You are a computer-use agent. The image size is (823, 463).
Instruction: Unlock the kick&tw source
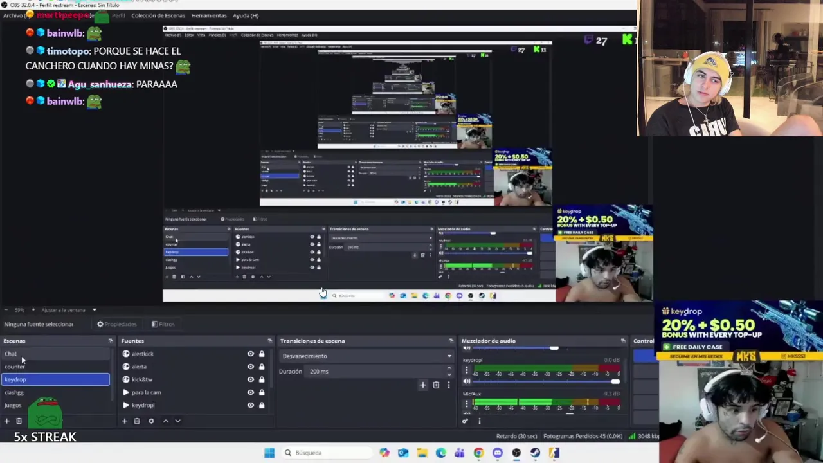[262, 379]
